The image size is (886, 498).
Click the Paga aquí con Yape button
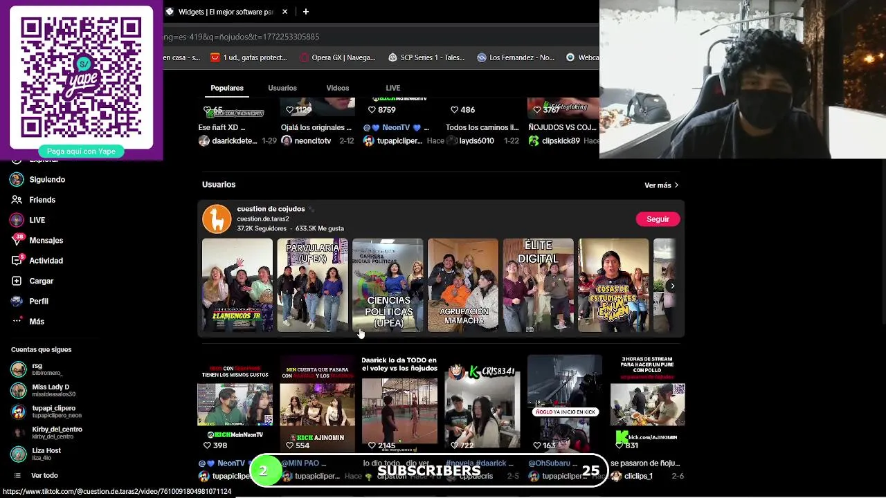(x=81, y=151)
